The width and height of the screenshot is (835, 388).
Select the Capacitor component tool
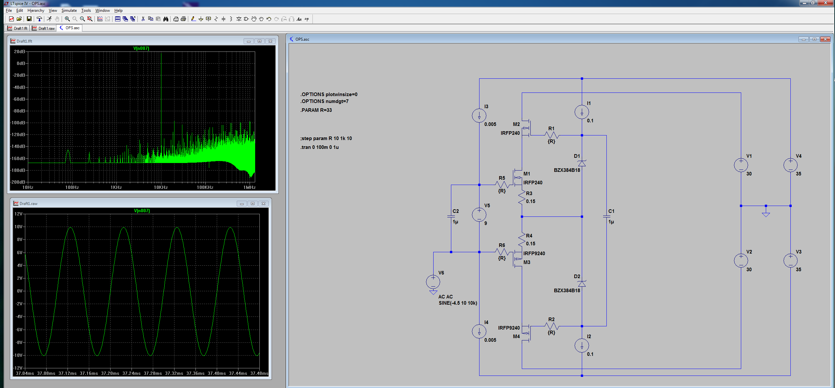click(224, 19)
